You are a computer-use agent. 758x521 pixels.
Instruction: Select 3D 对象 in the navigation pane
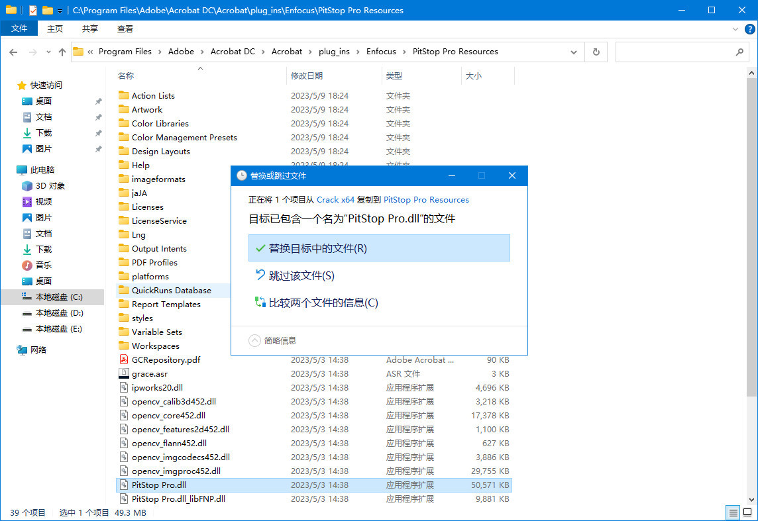(50, 186)
